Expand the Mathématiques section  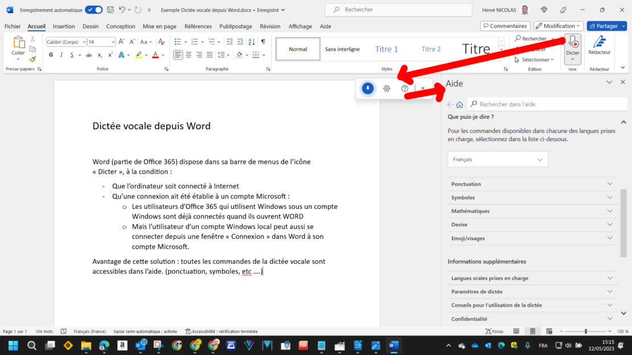tap(532, 210)
